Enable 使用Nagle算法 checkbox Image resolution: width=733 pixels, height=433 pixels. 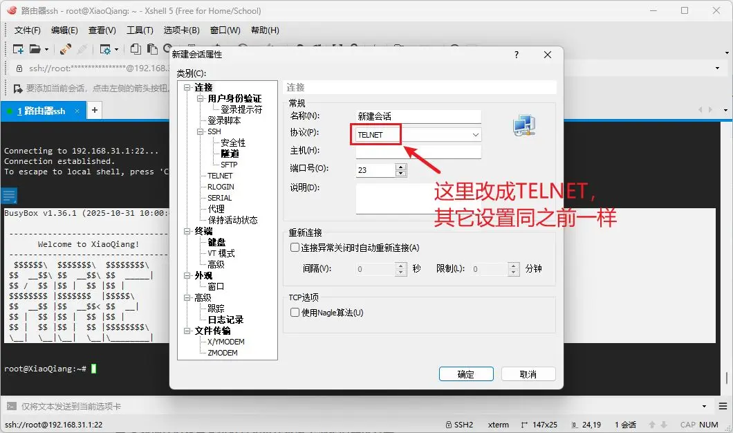tap(294, 312)
